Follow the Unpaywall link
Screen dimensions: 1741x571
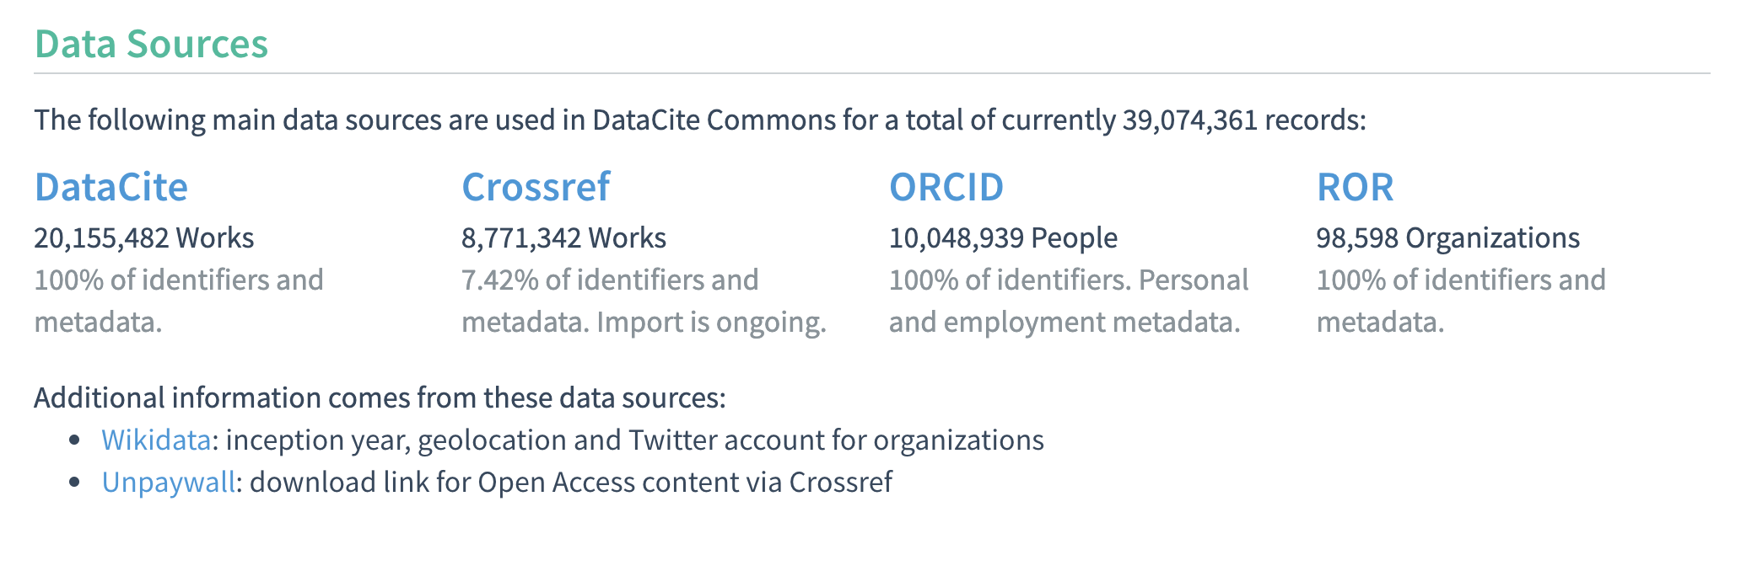tap(169, 482)
